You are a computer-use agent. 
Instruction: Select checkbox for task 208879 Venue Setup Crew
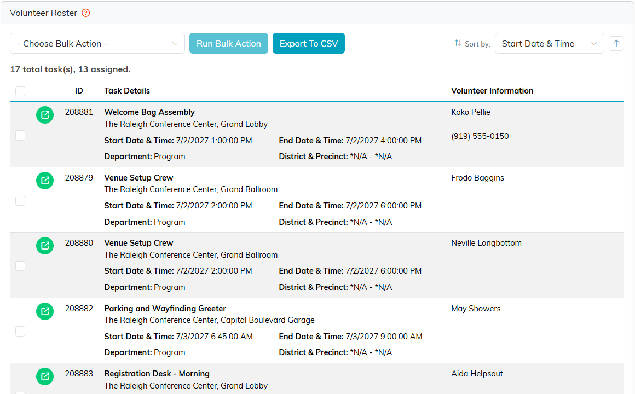pos(20,201)
